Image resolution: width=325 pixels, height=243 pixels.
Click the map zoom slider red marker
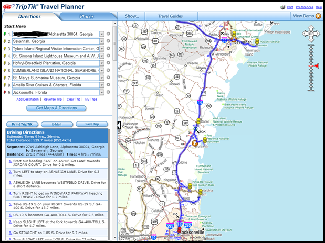pyautogui.click(x=316, y=66)
